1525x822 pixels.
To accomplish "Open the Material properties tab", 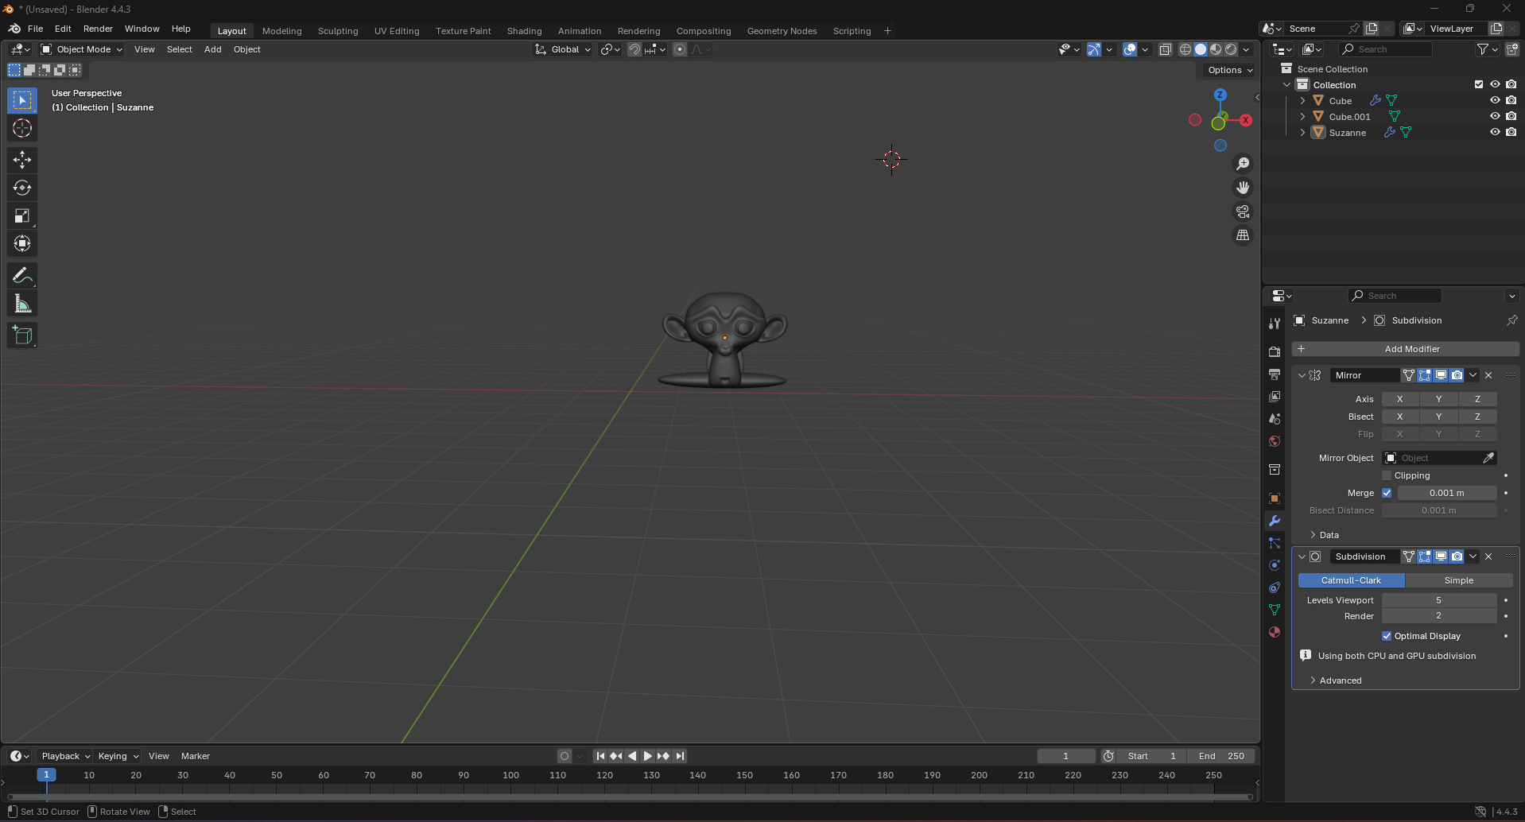I will [1275, 632].
